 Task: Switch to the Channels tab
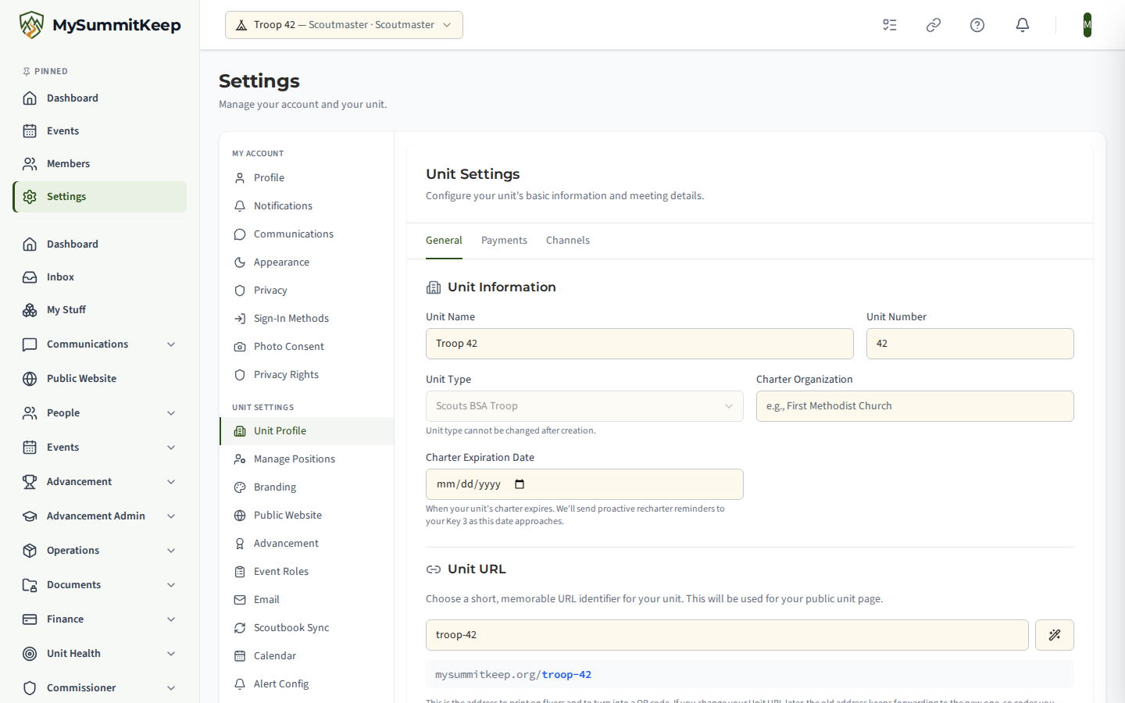[x=568, y=241]
